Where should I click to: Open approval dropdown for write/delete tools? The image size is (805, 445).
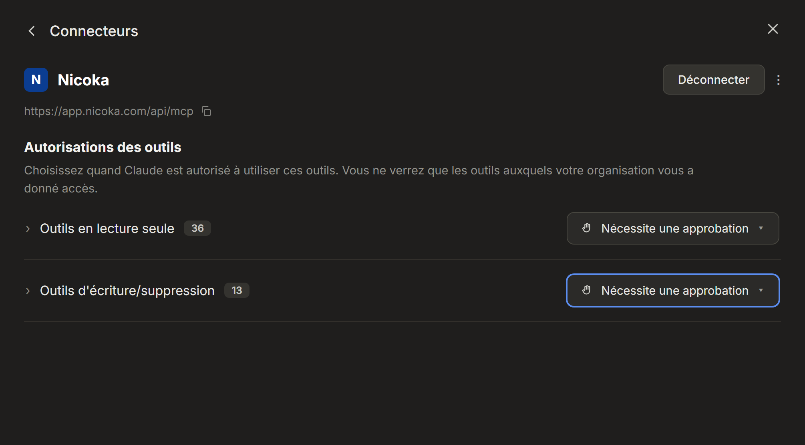click(673, 291)
